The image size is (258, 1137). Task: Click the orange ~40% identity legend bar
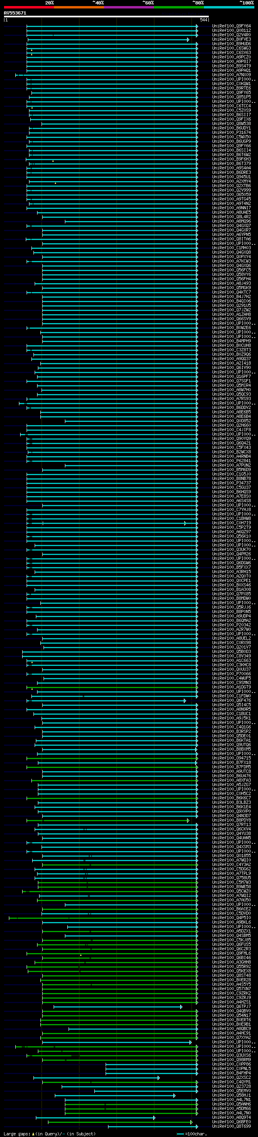[x=79, y=7]
